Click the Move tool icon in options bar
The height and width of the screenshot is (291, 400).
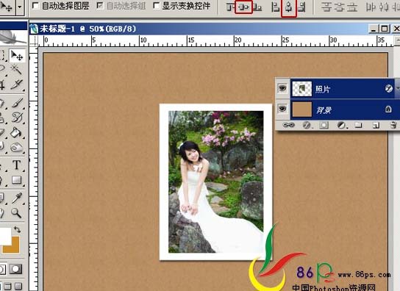(x=6, y=7)
